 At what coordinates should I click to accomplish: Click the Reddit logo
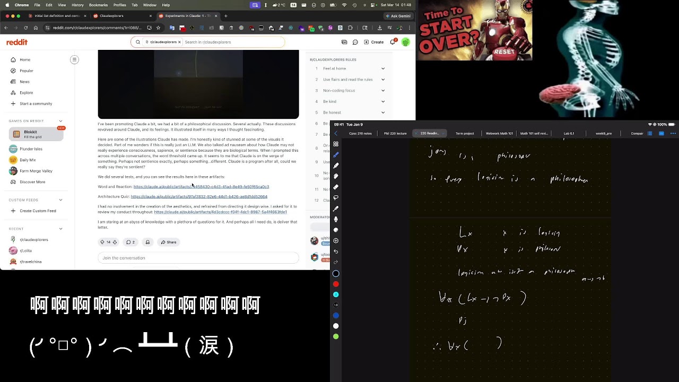pyautogui.click(x=17, y=42)
